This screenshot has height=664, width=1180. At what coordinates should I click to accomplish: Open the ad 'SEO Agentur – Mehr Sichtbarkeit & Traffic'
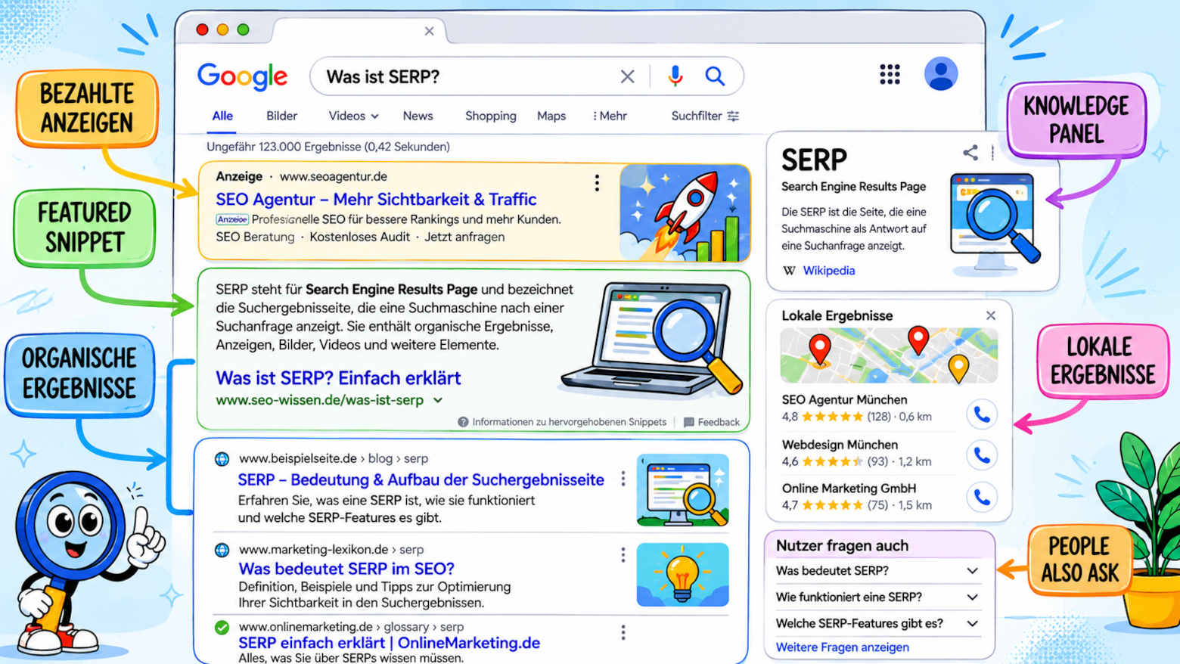click(376, 199)
